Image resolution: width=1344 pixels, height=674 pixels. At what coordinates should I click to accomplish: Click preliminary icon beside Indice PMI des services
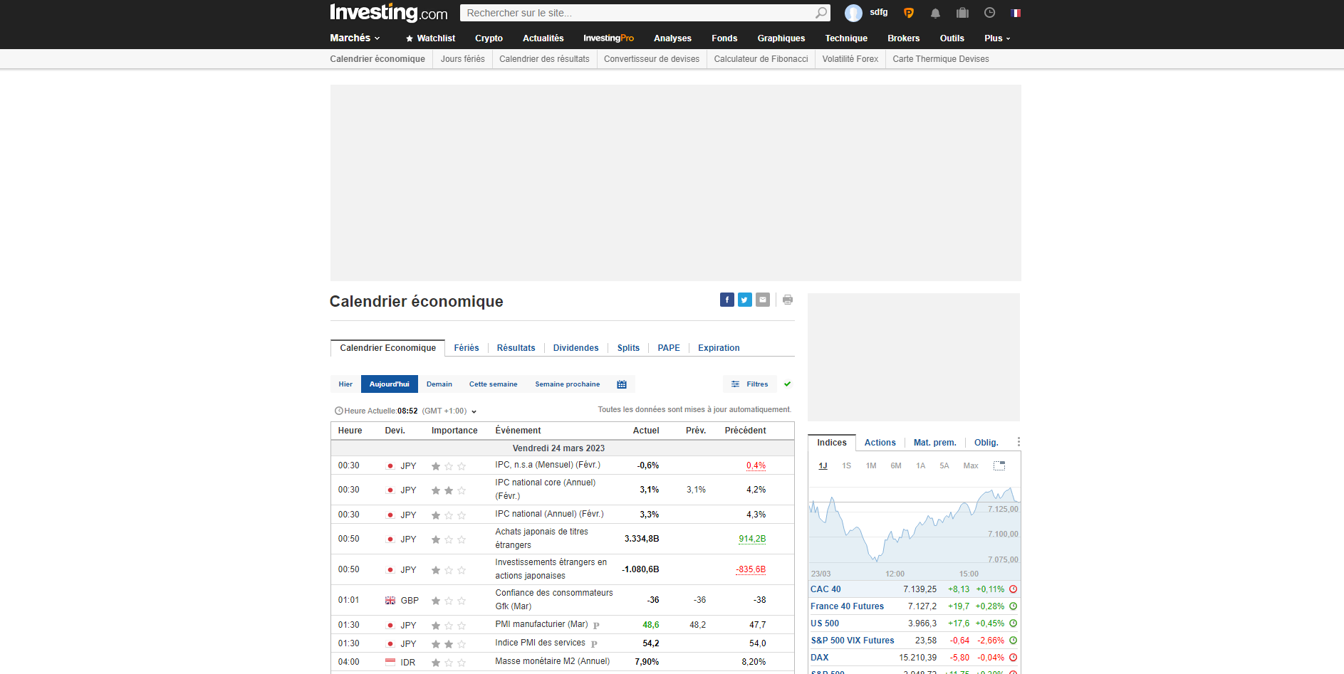pyautogui.click(x=594, y=644)
